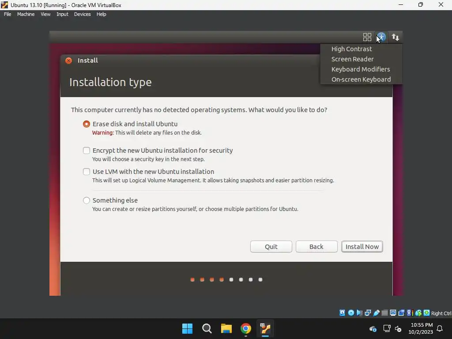This screenshot has height=339, width=452.
Task: Minimize the VirtualBox window
Action: click(401, 5)
